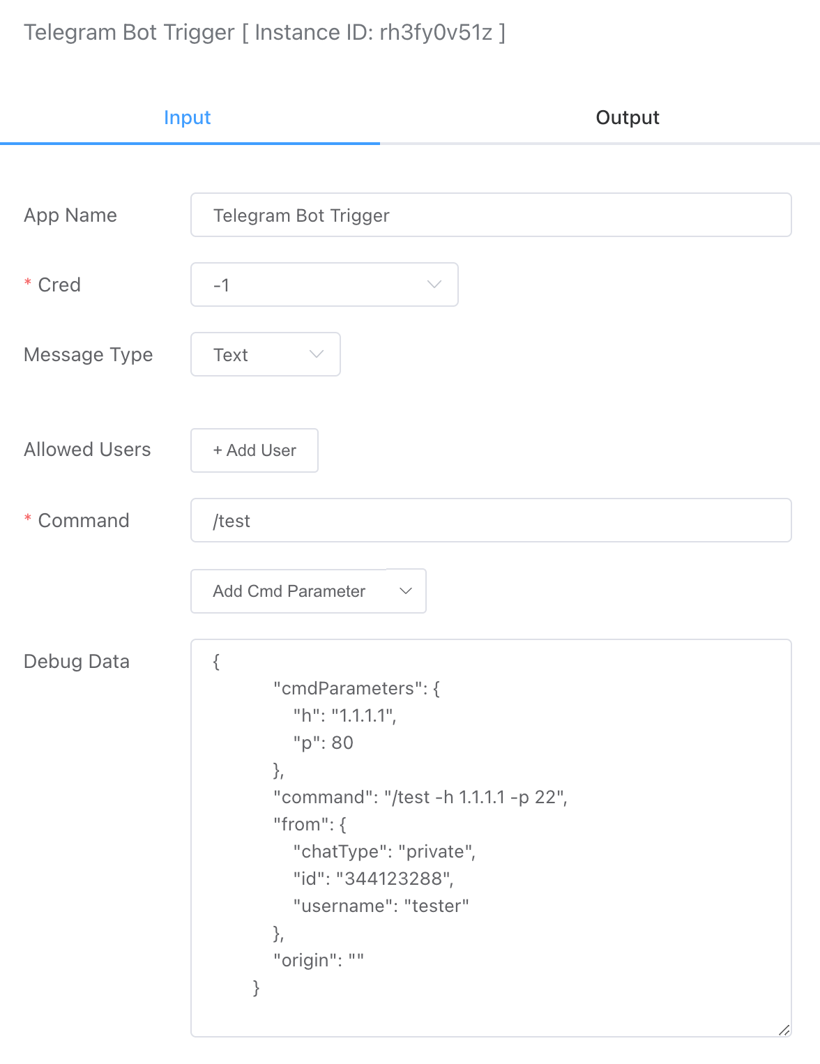Click the App Name label
This screenshot has width=820, height=1064.
(70, 215)
